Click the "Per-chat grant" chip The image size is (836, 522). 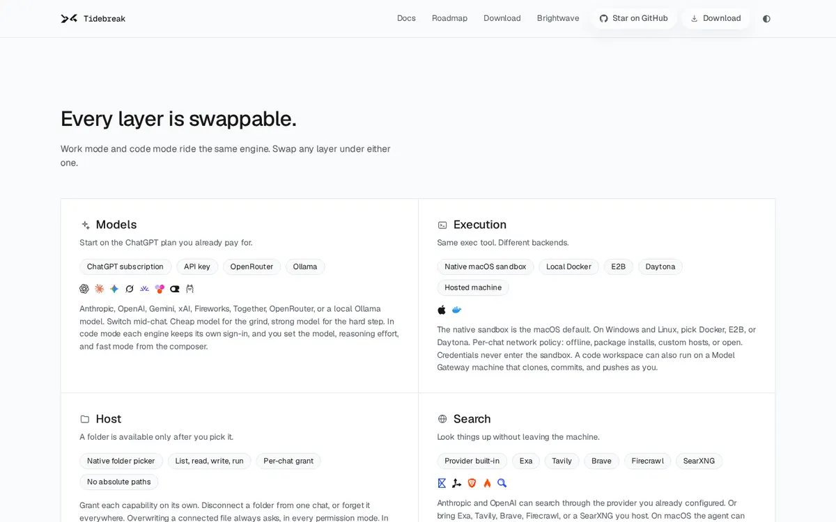coord(288,461)
